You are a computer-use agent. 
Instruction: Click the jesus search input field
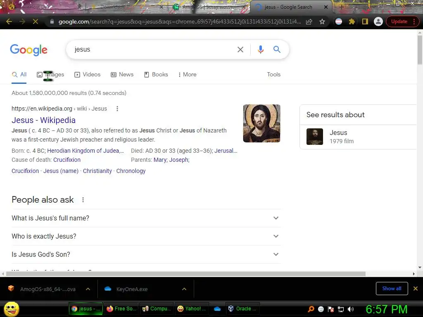(154, 50)
